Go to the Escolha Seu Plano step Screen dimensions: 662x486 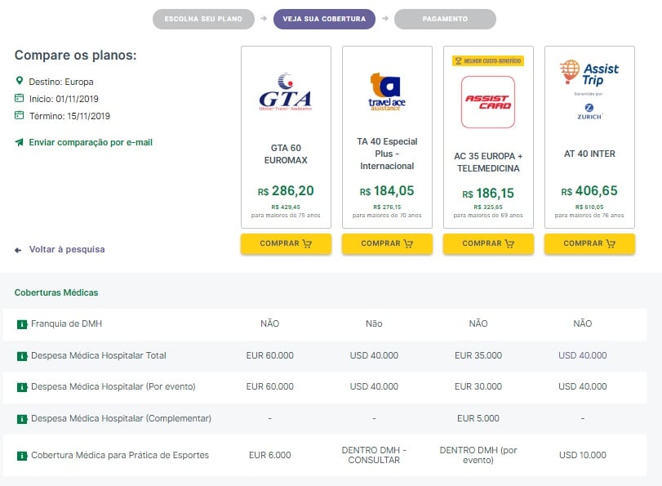203,19
